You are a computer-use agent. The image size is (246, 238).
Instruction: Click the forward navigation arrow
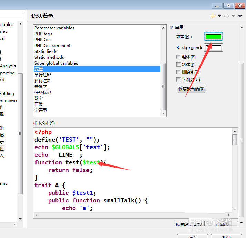coord(227,16)
